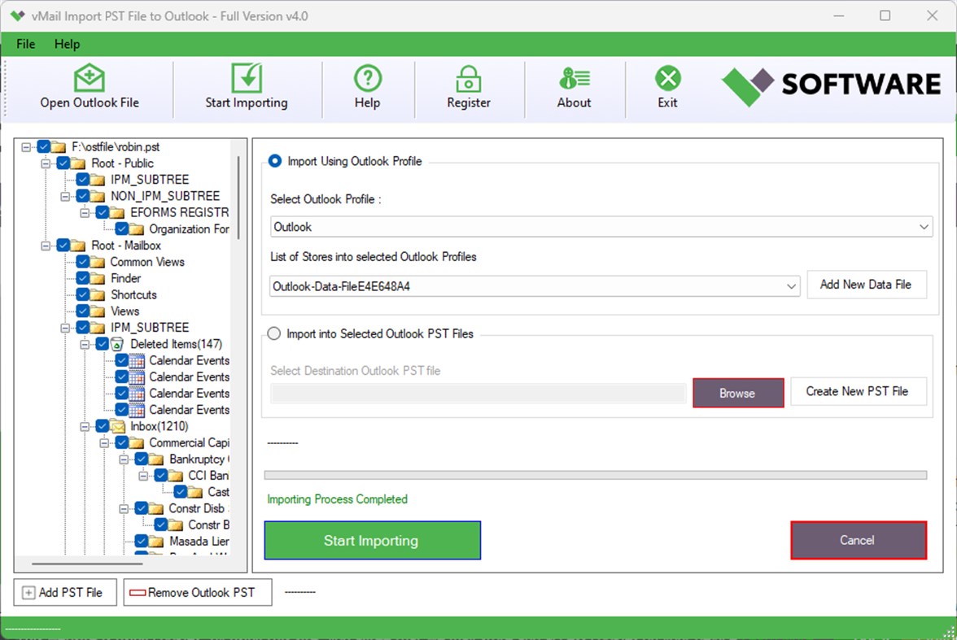Select the Import Using Outlook Profile radio button
The height and width of the screenshot is (640, 957).
point(274,161)
